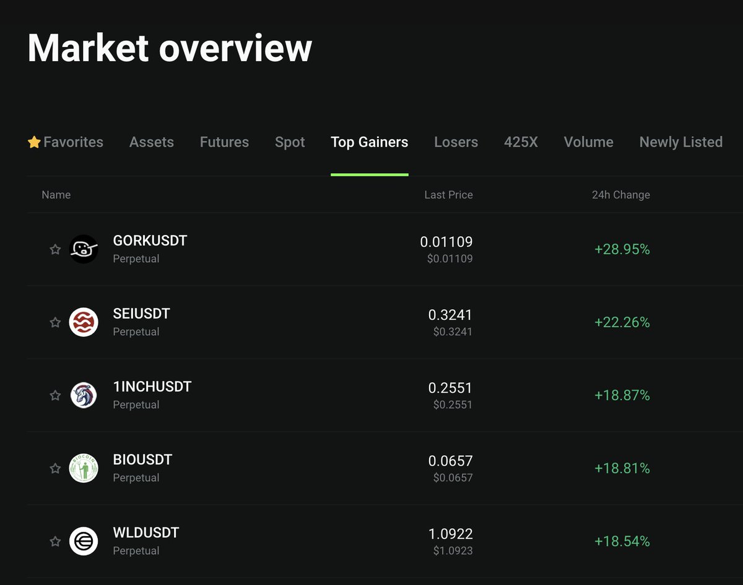Click WLDUSDT last price 1.0922
This screenshot has height=585, width=743.
[450, 534]
